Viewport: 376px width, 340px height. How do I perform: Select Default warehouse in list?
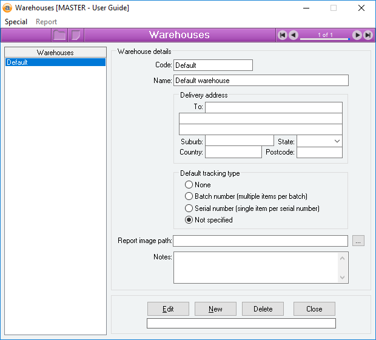(55, 62)
